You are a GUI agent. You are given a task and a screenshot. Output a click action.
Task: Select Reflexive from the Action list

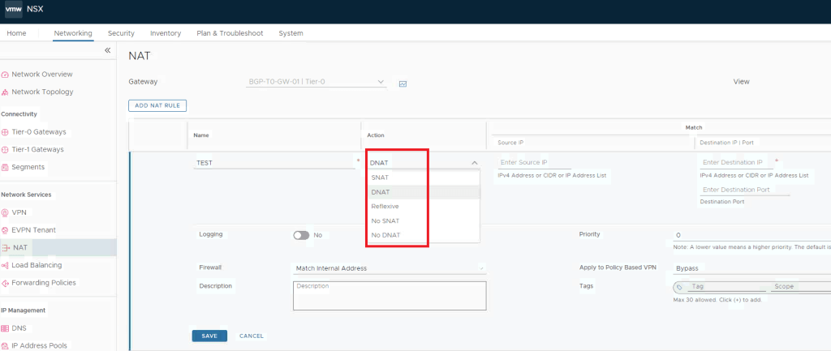[385, 207]
